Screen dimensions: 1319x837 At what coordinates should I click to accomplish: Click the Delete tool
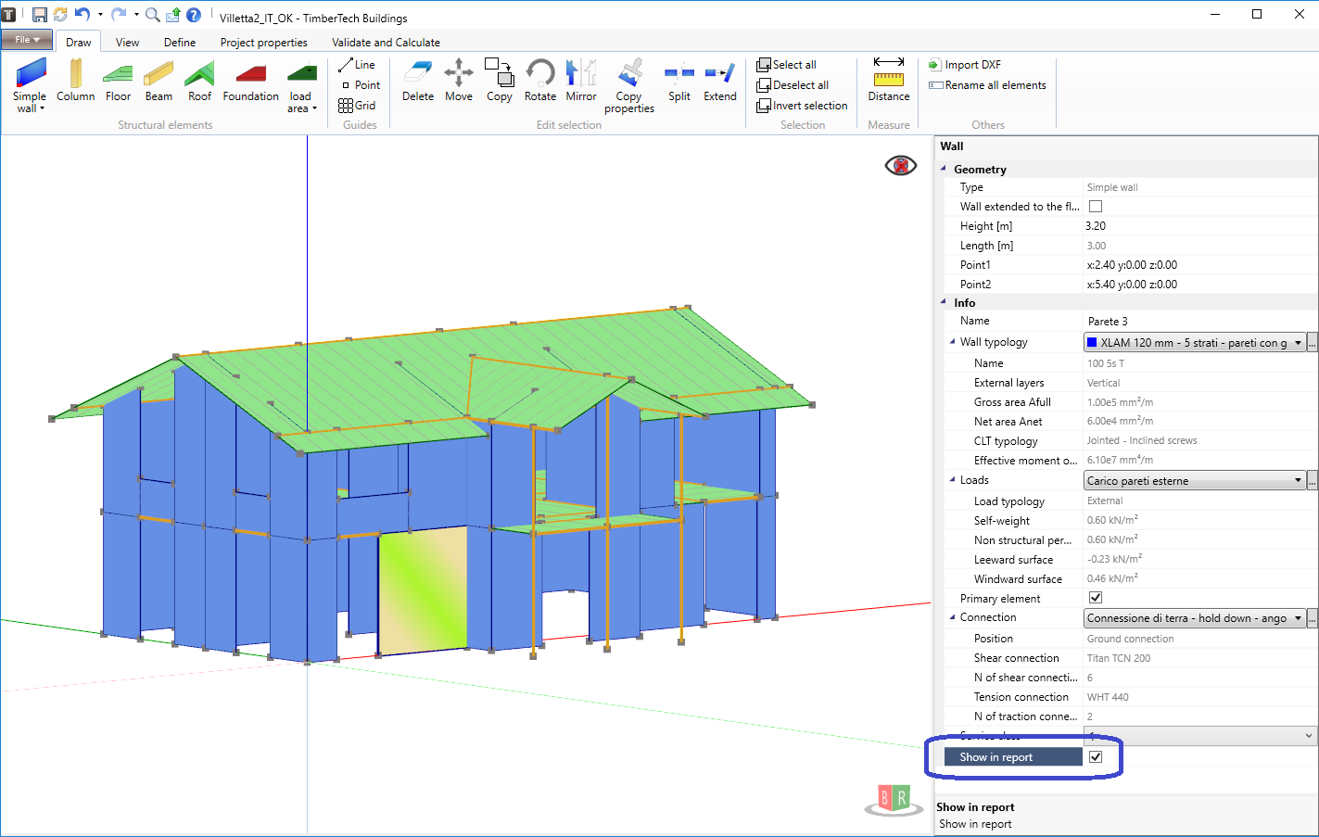coord(418,81)
